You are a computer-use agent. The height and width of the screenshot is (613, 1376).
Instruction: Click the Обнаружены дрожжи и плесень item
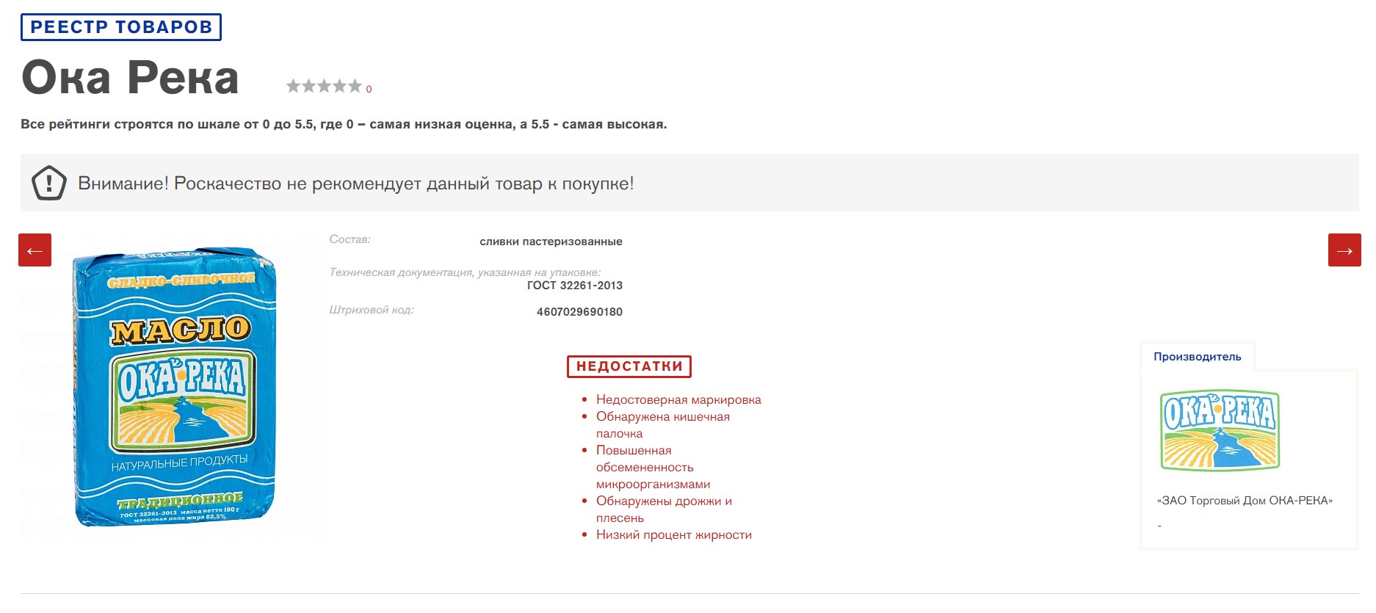pos(664,509)
